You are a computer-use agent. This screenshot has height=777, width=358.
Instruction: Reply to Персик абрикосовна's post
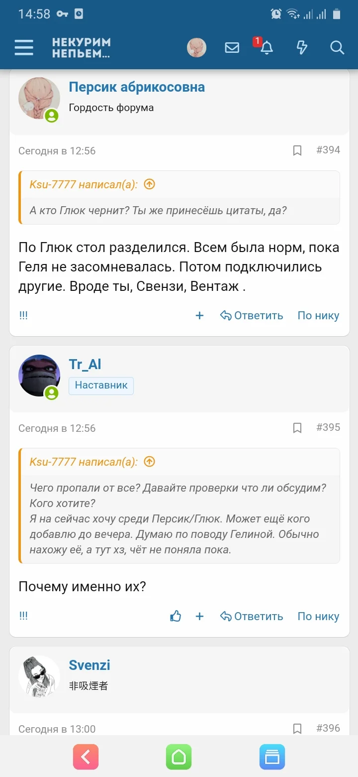pos(252,315)
